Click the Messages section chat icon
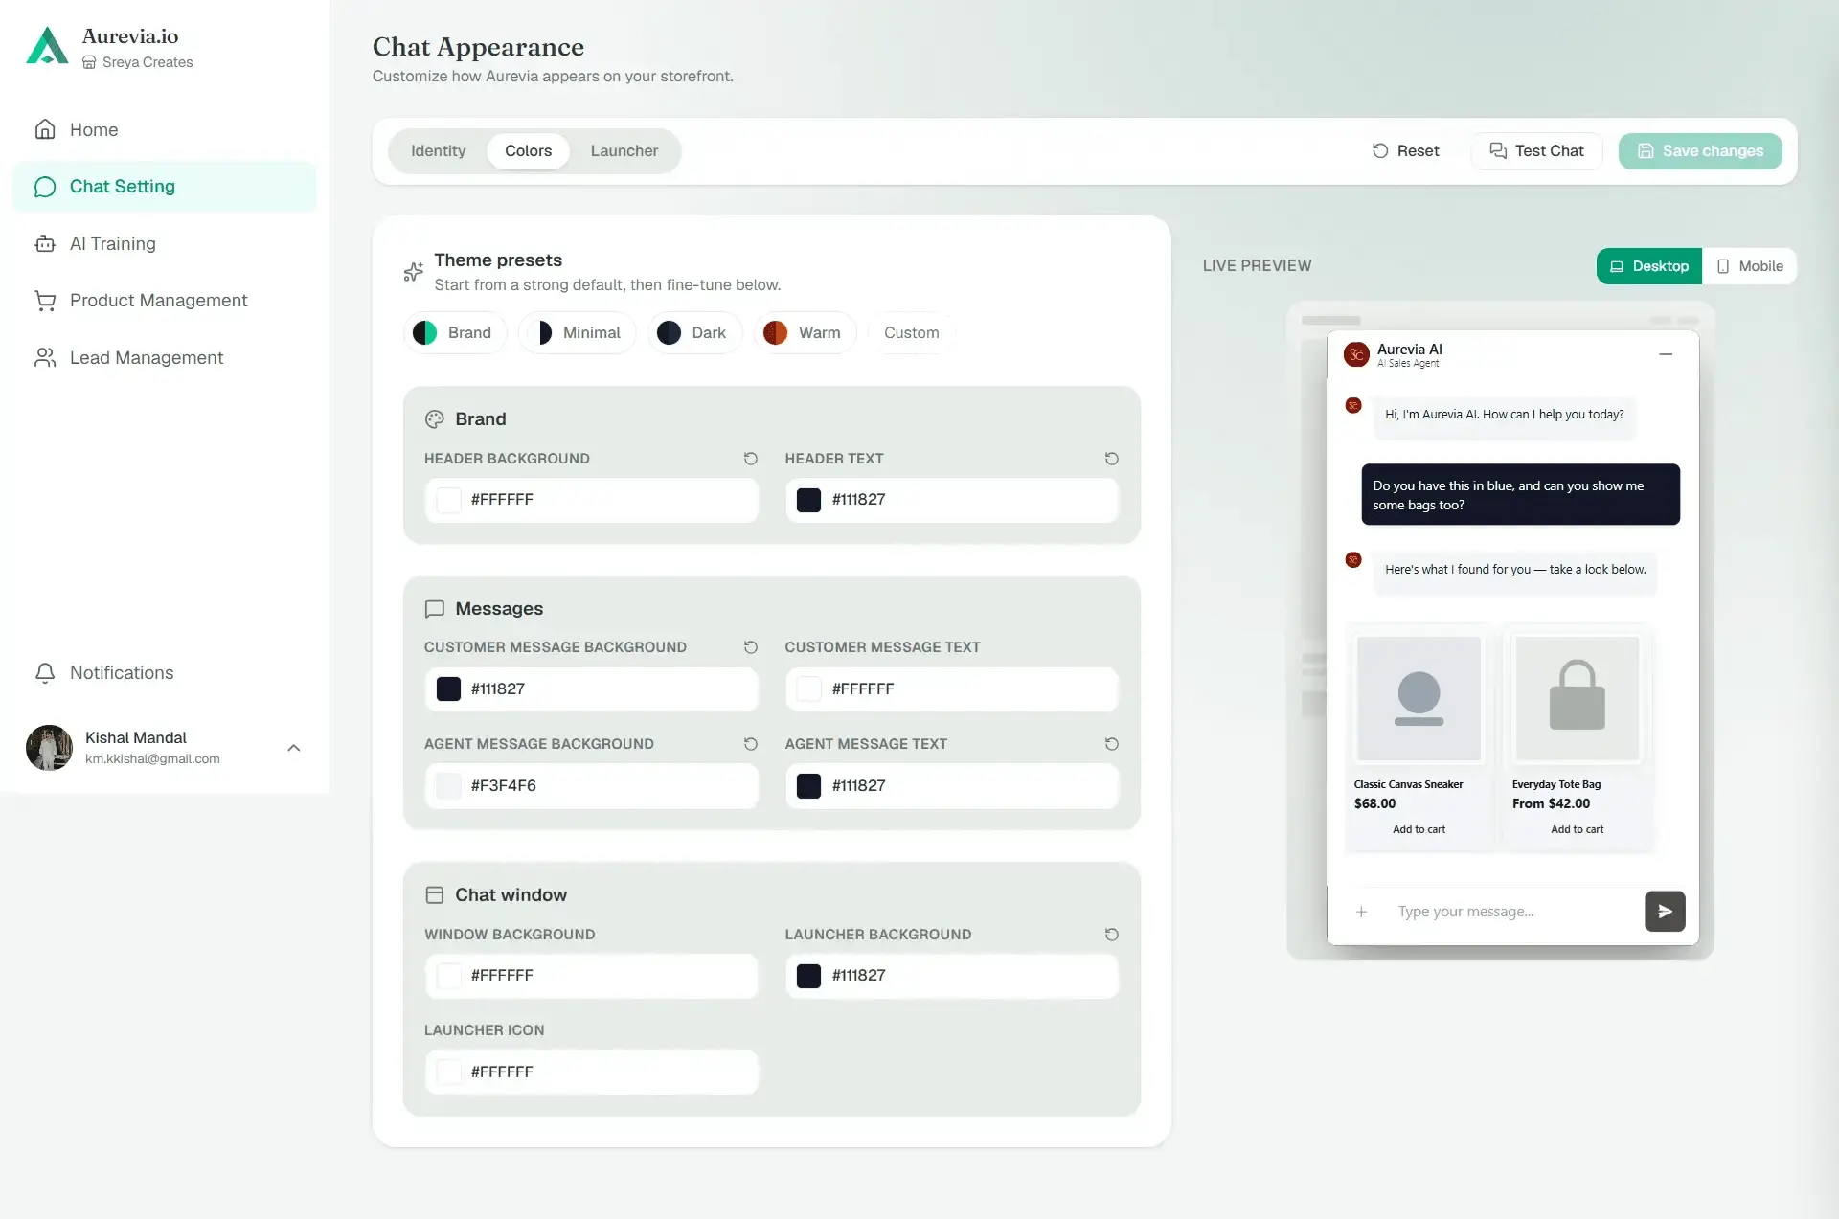This screenshot has height=1219, width=1839. coord(435,609)
